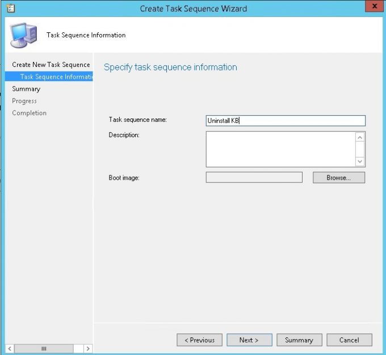Select the Progress step in the sidebar

click(24, 101)
